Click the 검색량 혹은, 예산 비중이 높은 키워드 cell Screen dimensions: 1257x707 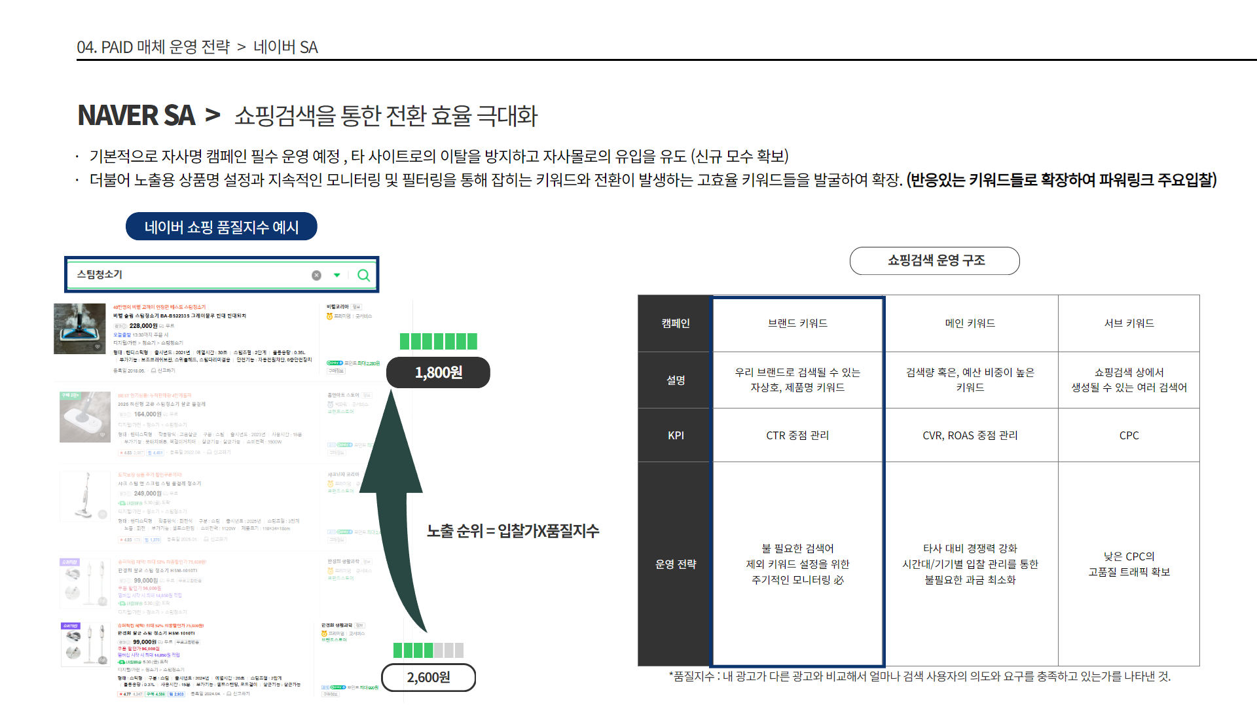tap(971, 380)
